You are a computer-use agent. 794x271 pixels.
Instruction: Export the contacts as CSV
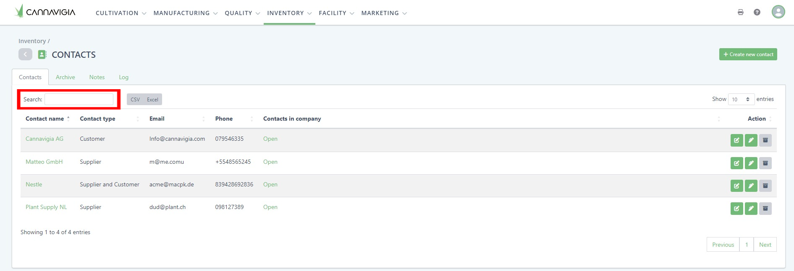[135, 100]
